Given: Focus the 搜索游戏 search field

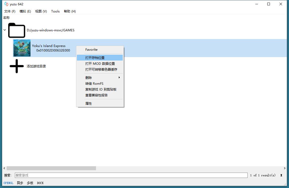Looking at the screenshot, I should click(x=131, y=175).
